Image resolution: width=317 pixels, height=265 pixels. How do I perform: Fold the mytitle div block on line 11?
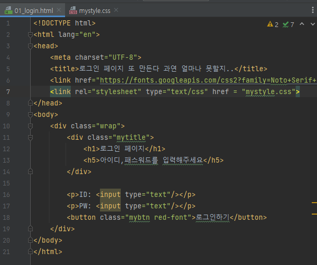(x=64, y=138)
